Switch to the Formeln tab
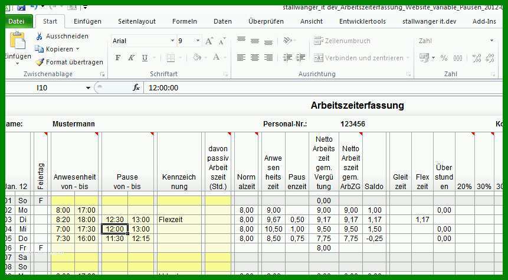 tap(184, 21)
